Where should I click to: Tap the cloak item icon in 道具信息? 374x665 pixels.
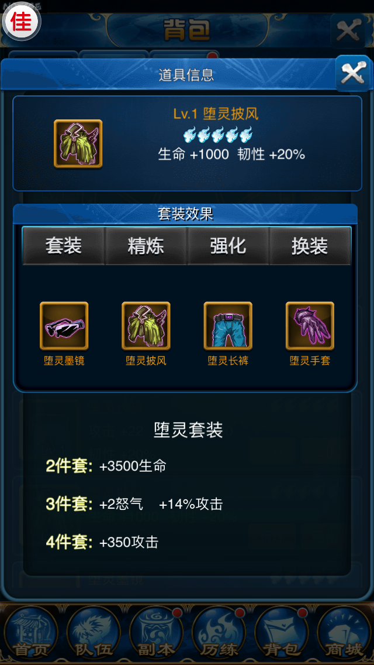point(78,144)
